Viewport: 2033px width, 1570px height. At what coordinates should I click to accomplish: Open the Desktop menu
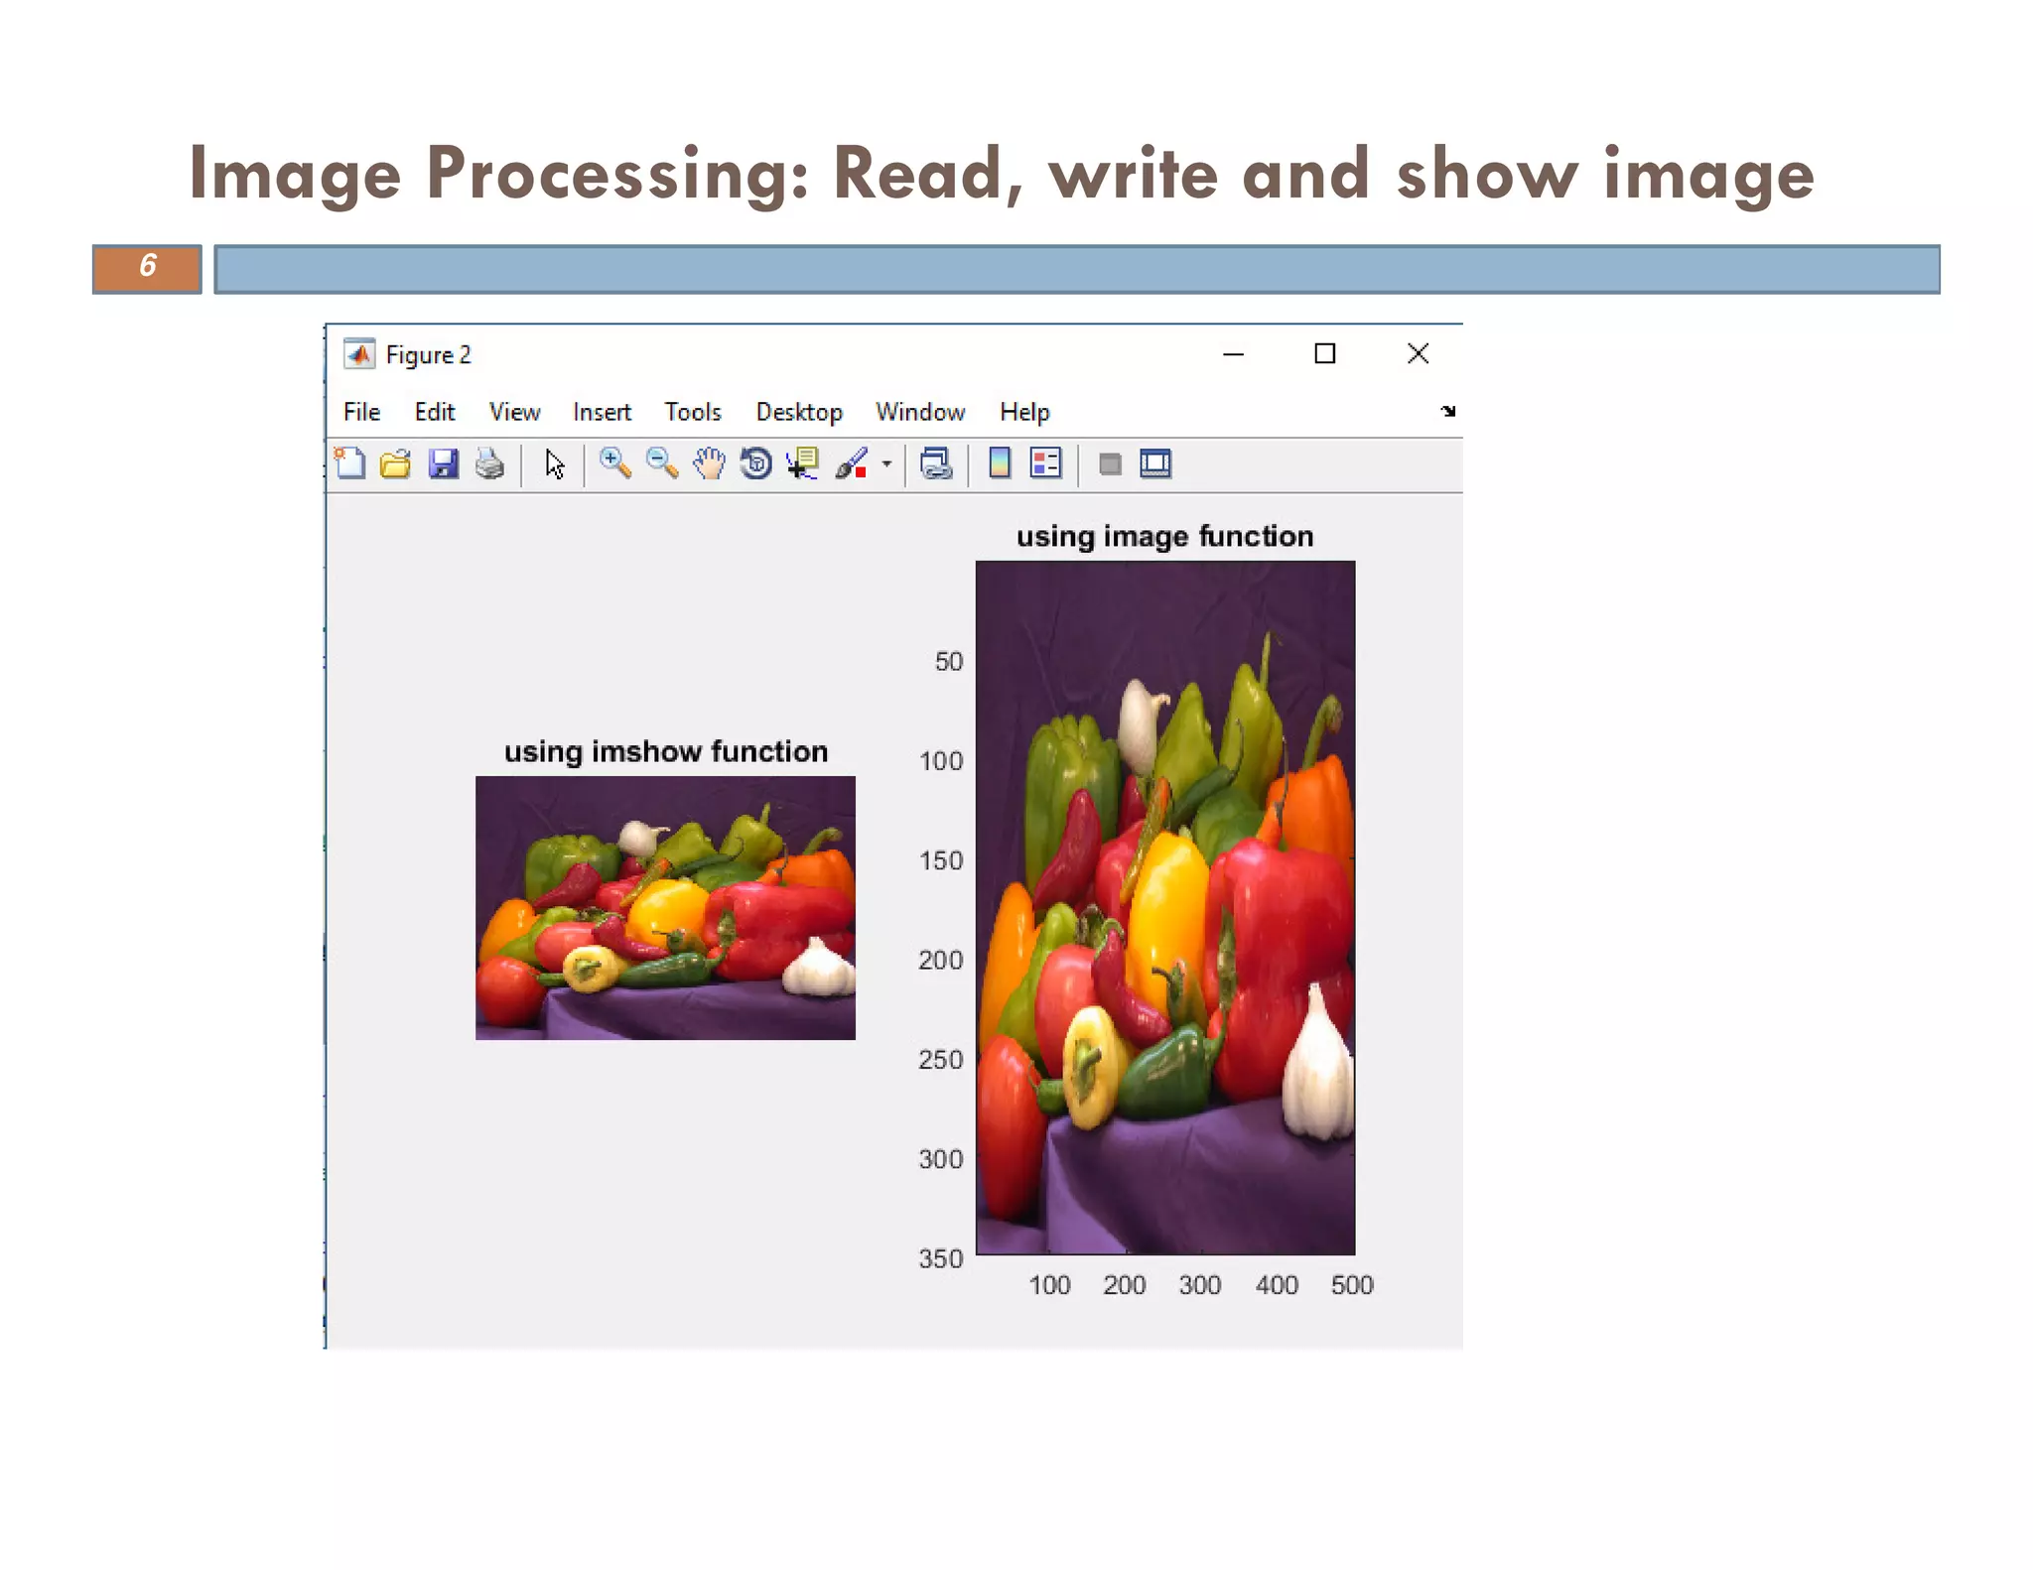point(799,412)
